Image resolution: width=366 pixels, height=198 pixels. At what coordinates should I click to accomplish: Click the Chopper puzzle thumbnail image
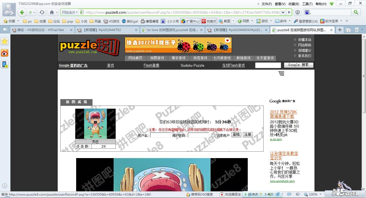[x=95, y=124]
